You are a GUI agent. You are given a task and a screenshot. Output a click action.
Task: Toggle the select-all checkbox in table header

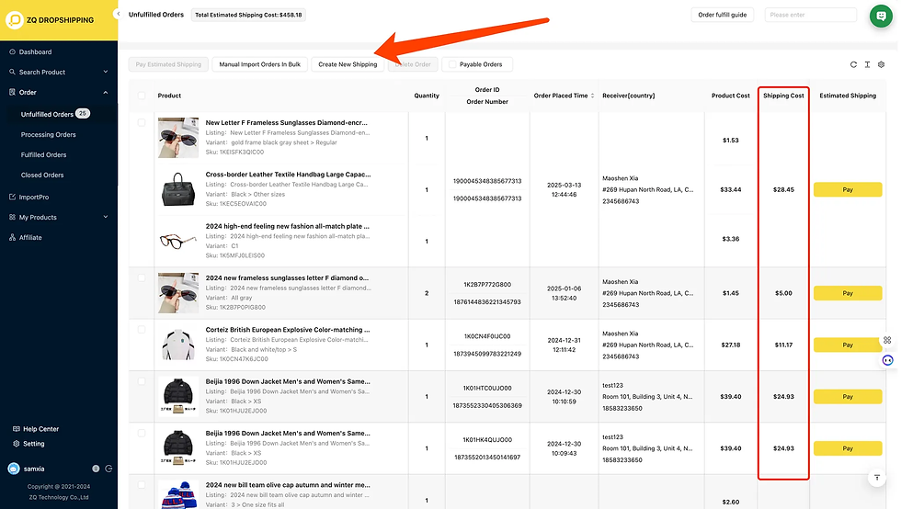click(x=142, y=96)
